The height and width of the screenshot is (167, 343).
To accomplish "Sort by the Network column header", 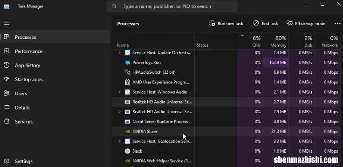I will point(327,41).
